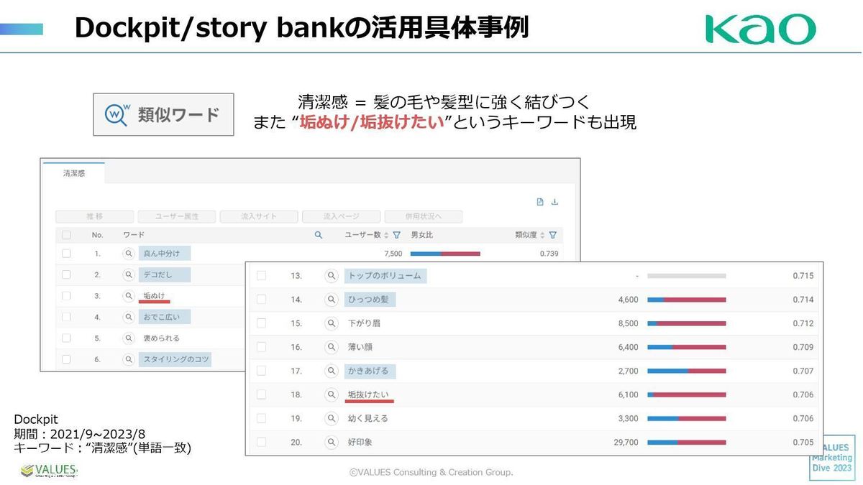The width and height of the screenshot is (863, 485).
Task: Select the checkbox for row 15 下がり眉
Action: [261, 323]
